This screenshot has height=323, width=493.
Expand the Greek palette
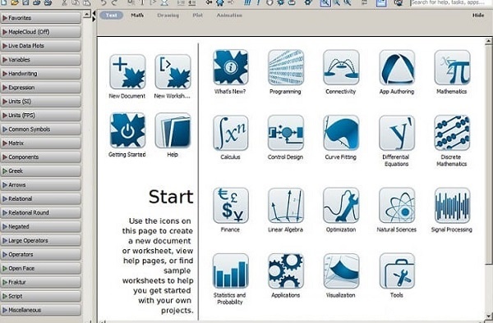(x=40, y=171)
